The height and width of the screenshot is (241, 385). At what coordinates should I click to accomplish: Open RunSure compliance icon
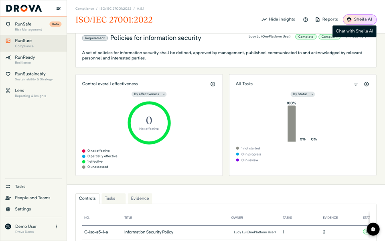(x=8, y=41)
